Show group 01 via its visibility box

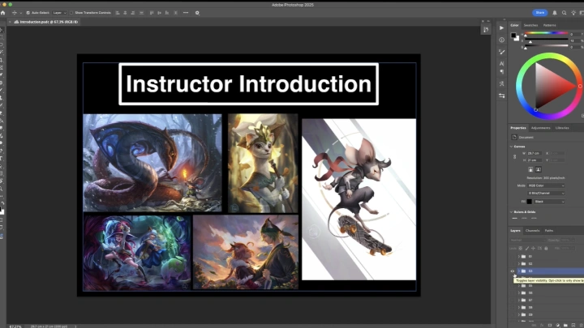coord(513,256)
